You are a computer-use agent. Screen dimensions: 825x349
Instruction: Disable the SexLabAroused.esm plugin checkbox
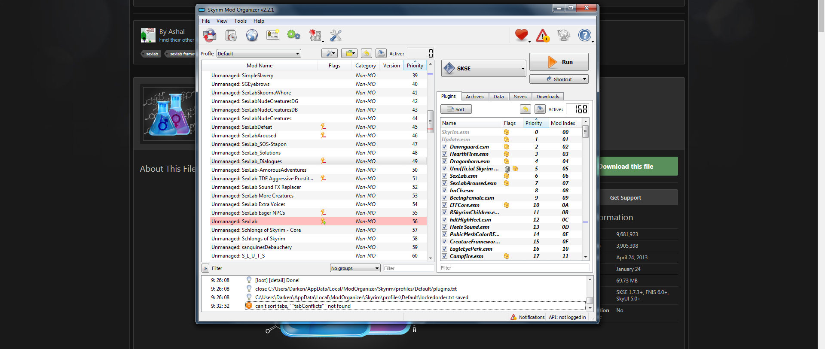pyautogui.click(x=445, y=183)
